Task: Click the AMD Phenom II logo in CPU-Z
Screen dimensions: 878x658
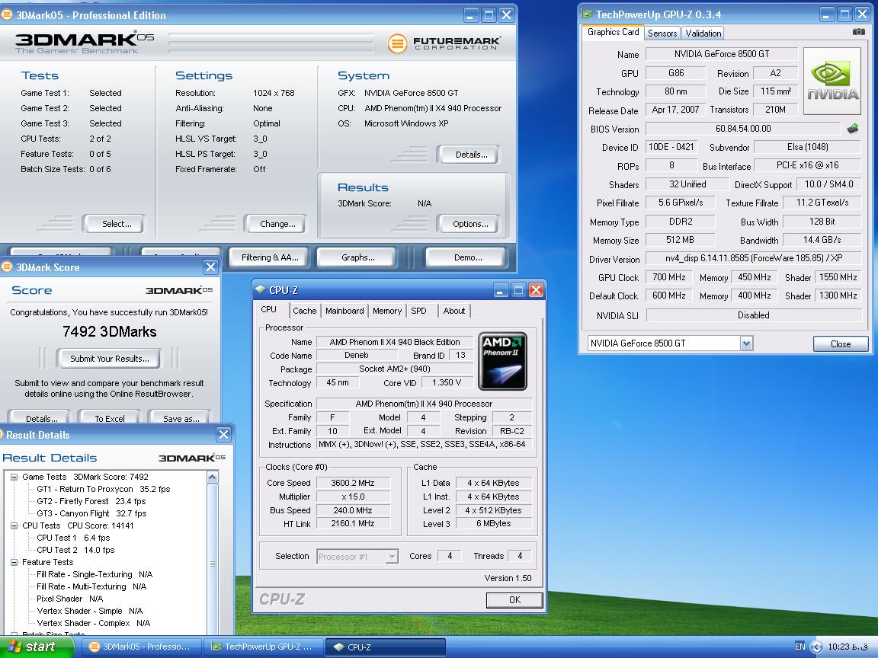Action: pyautogui.click(x=502, y=361)
